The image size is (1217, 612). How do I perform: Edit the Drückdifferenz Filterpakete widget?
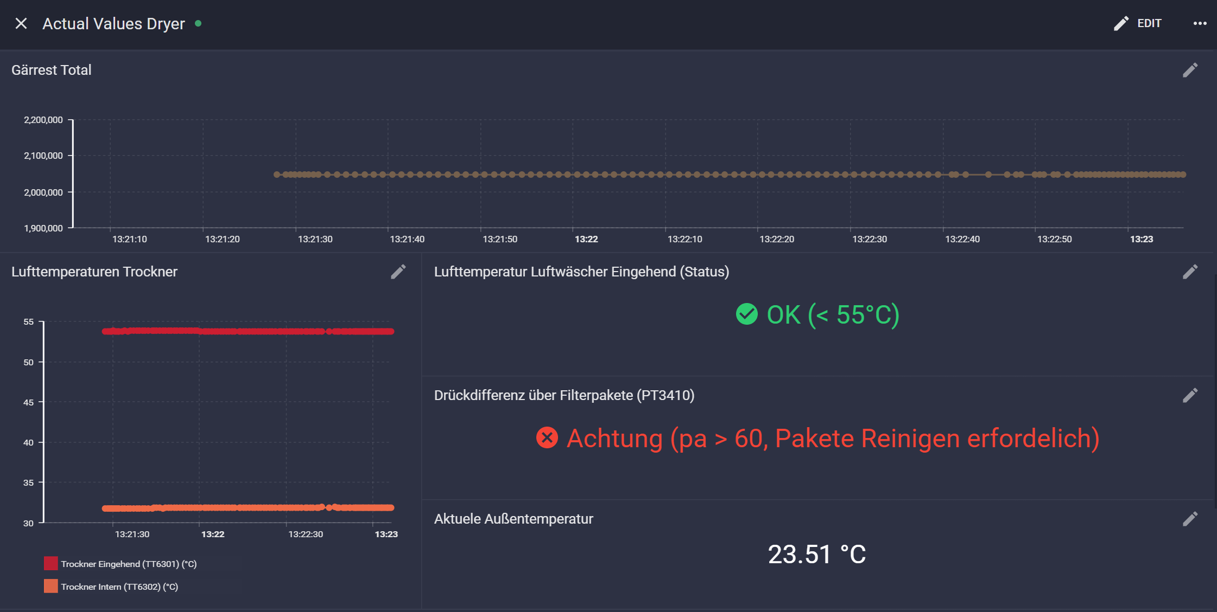(1190, 396)
